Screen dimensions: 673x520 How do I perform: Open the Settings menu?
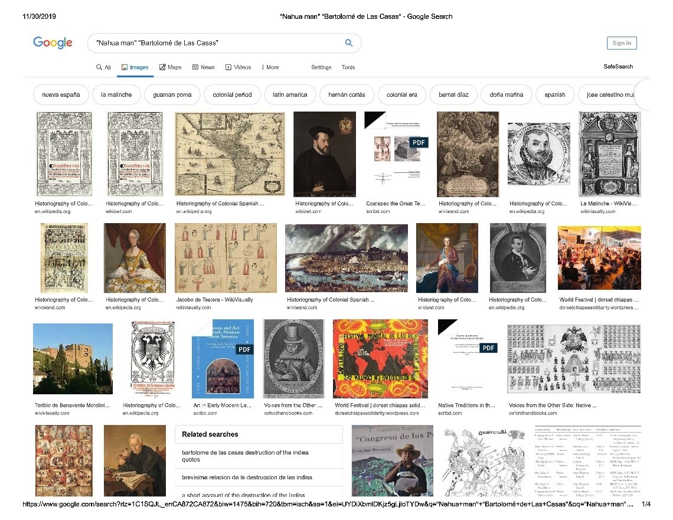click(321, 67)
